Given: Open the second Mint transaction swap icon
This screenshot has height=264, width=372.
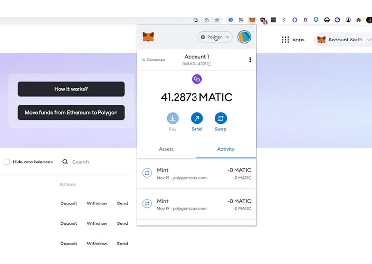Looking at the screenshot, I should pyautogui.click(x=147, y=203).
